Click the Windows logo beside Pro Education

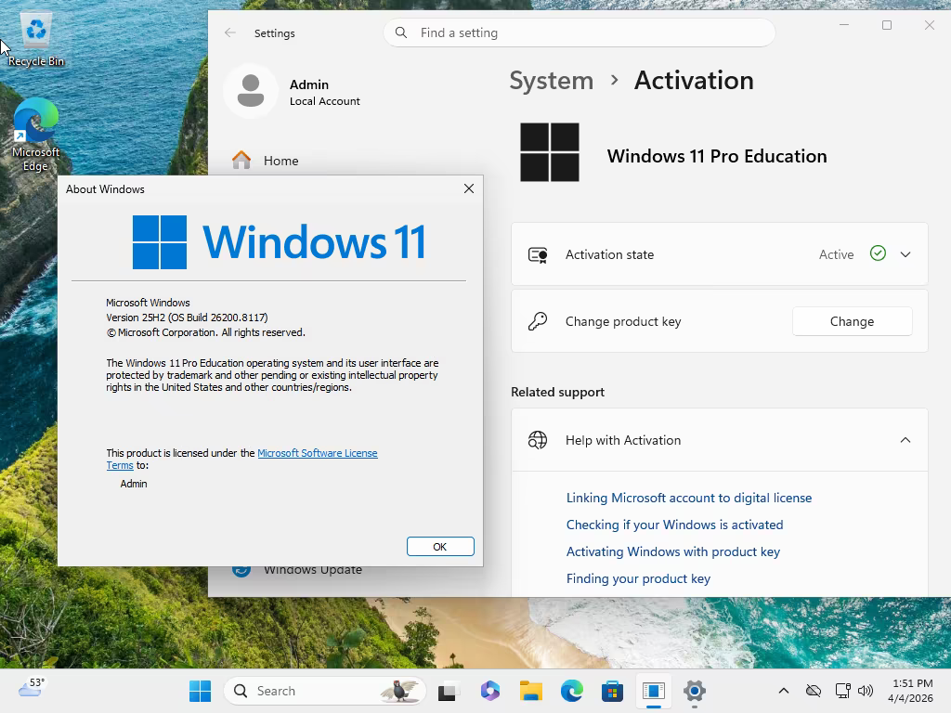pos(550,152)
